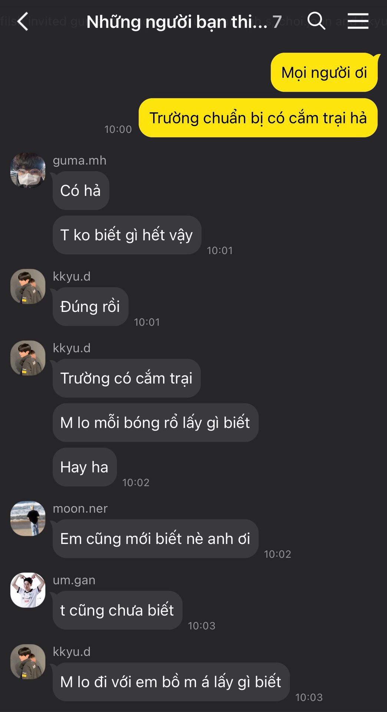View moon.ner's beach profile picture
Screen dimensions: 387x712
click(x=28, y=518)
